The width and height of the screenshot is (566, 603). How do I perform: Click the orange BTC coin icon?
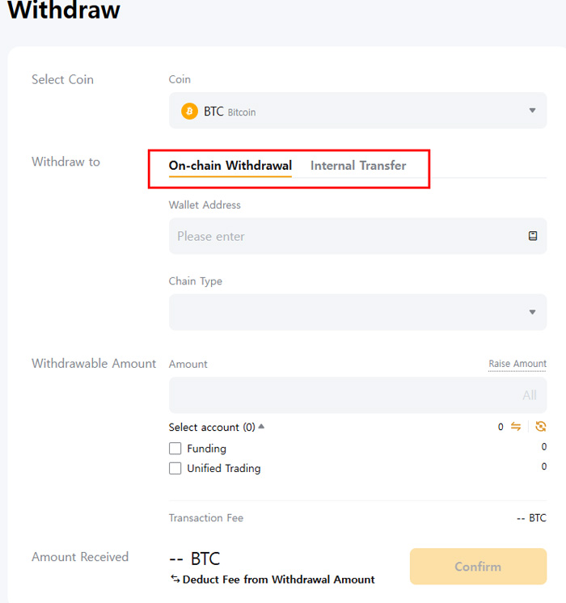click(x=190, y=112)
